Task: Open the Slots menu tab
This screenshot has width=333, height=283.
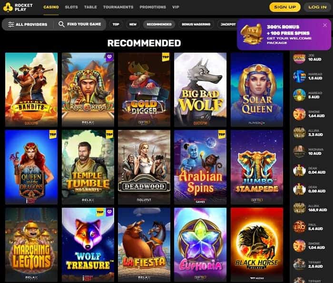Action: (x=71, y=7)
